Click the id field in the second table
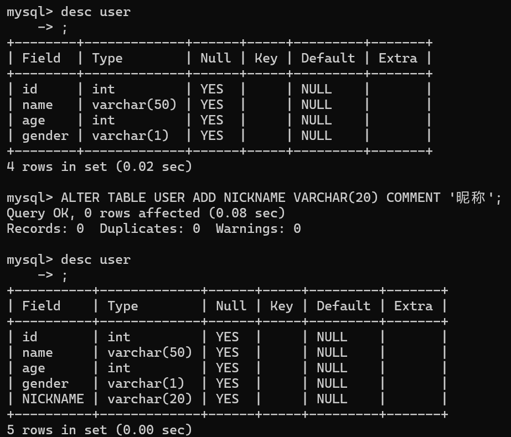The image size is (511, 437). click(x=30, y=337)
